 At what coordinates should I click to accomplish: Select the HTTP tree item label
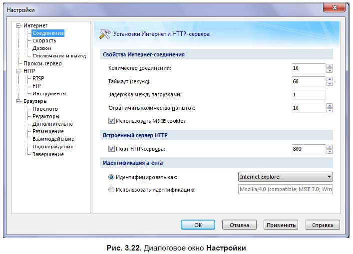(29, 71)
